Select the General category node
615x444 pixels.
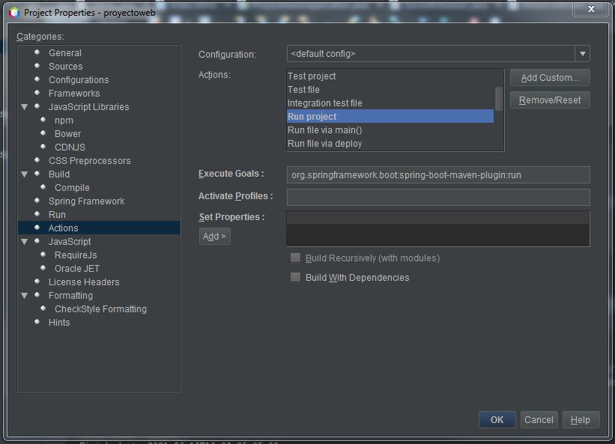65,52
